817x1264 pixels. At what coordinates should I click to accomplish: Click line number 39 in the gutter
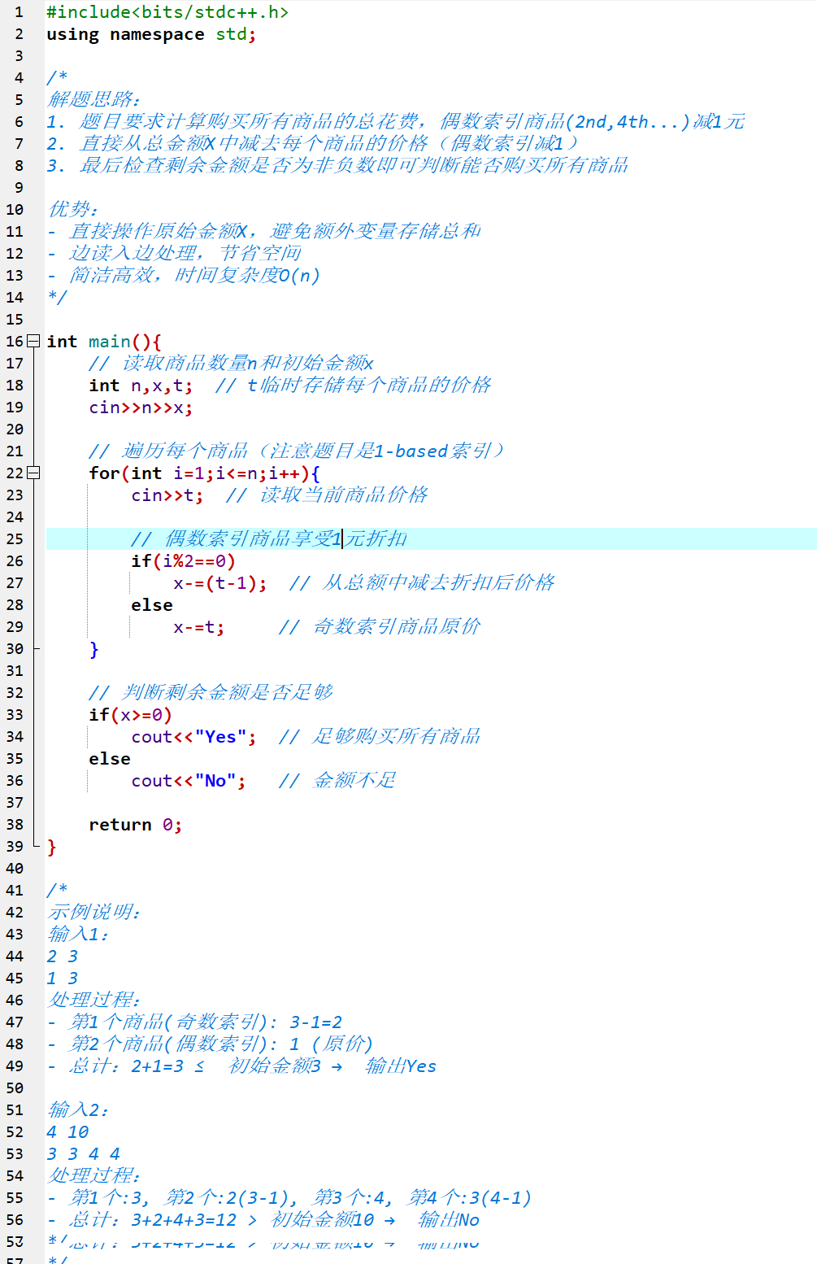[15, 846]
